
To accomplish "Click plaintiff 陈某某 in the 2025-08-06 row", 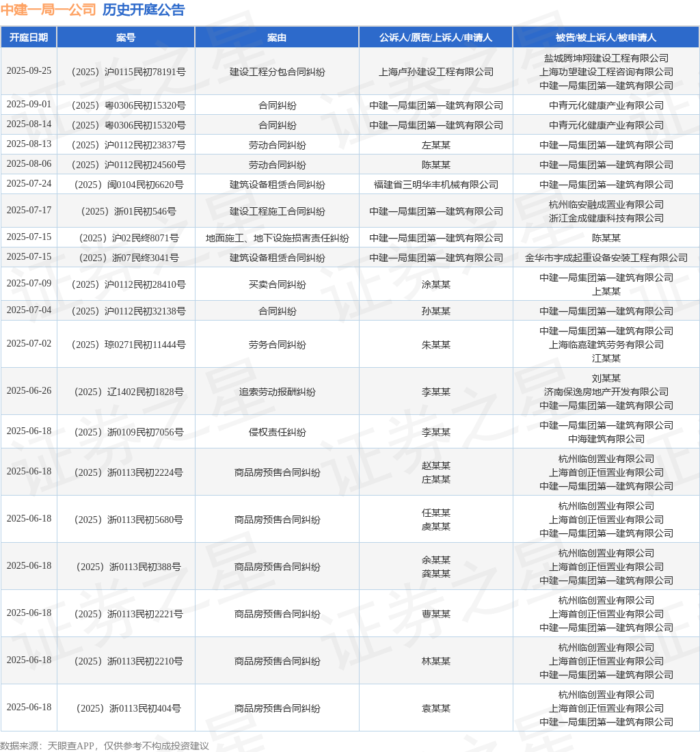I will pos(436,165).
